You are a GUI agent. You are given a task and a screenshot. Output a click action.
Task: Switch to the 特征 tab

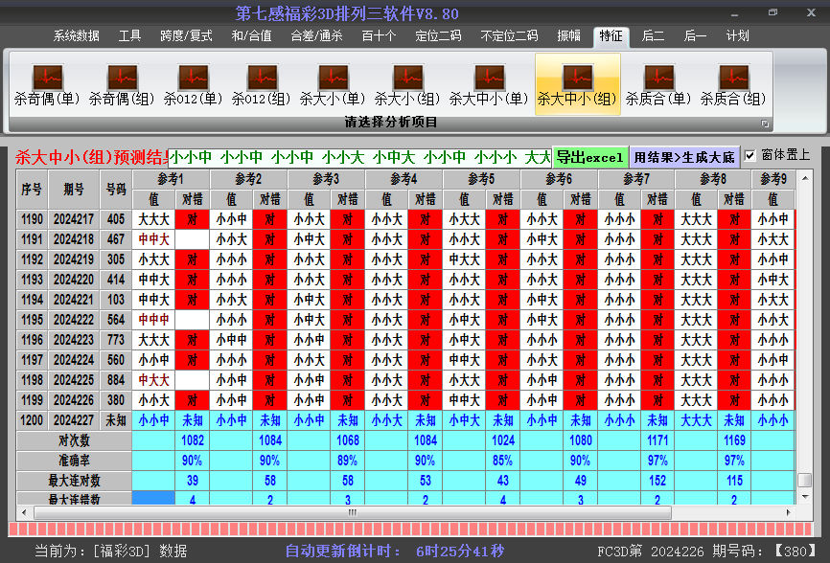coord(611,35)
